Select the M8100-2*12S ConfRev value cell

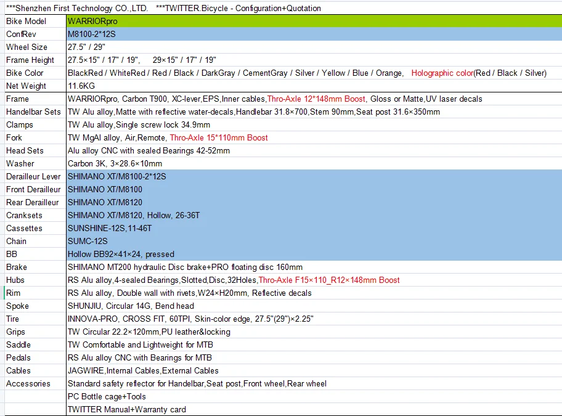[314, 35]
